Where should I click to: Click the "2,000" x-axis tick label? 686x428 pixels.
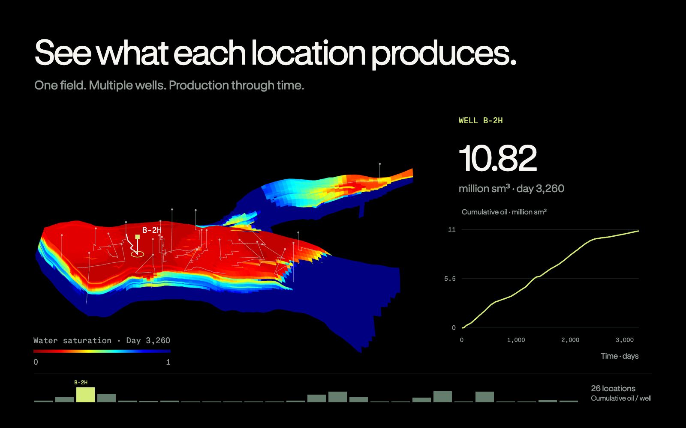pos(570,340)
